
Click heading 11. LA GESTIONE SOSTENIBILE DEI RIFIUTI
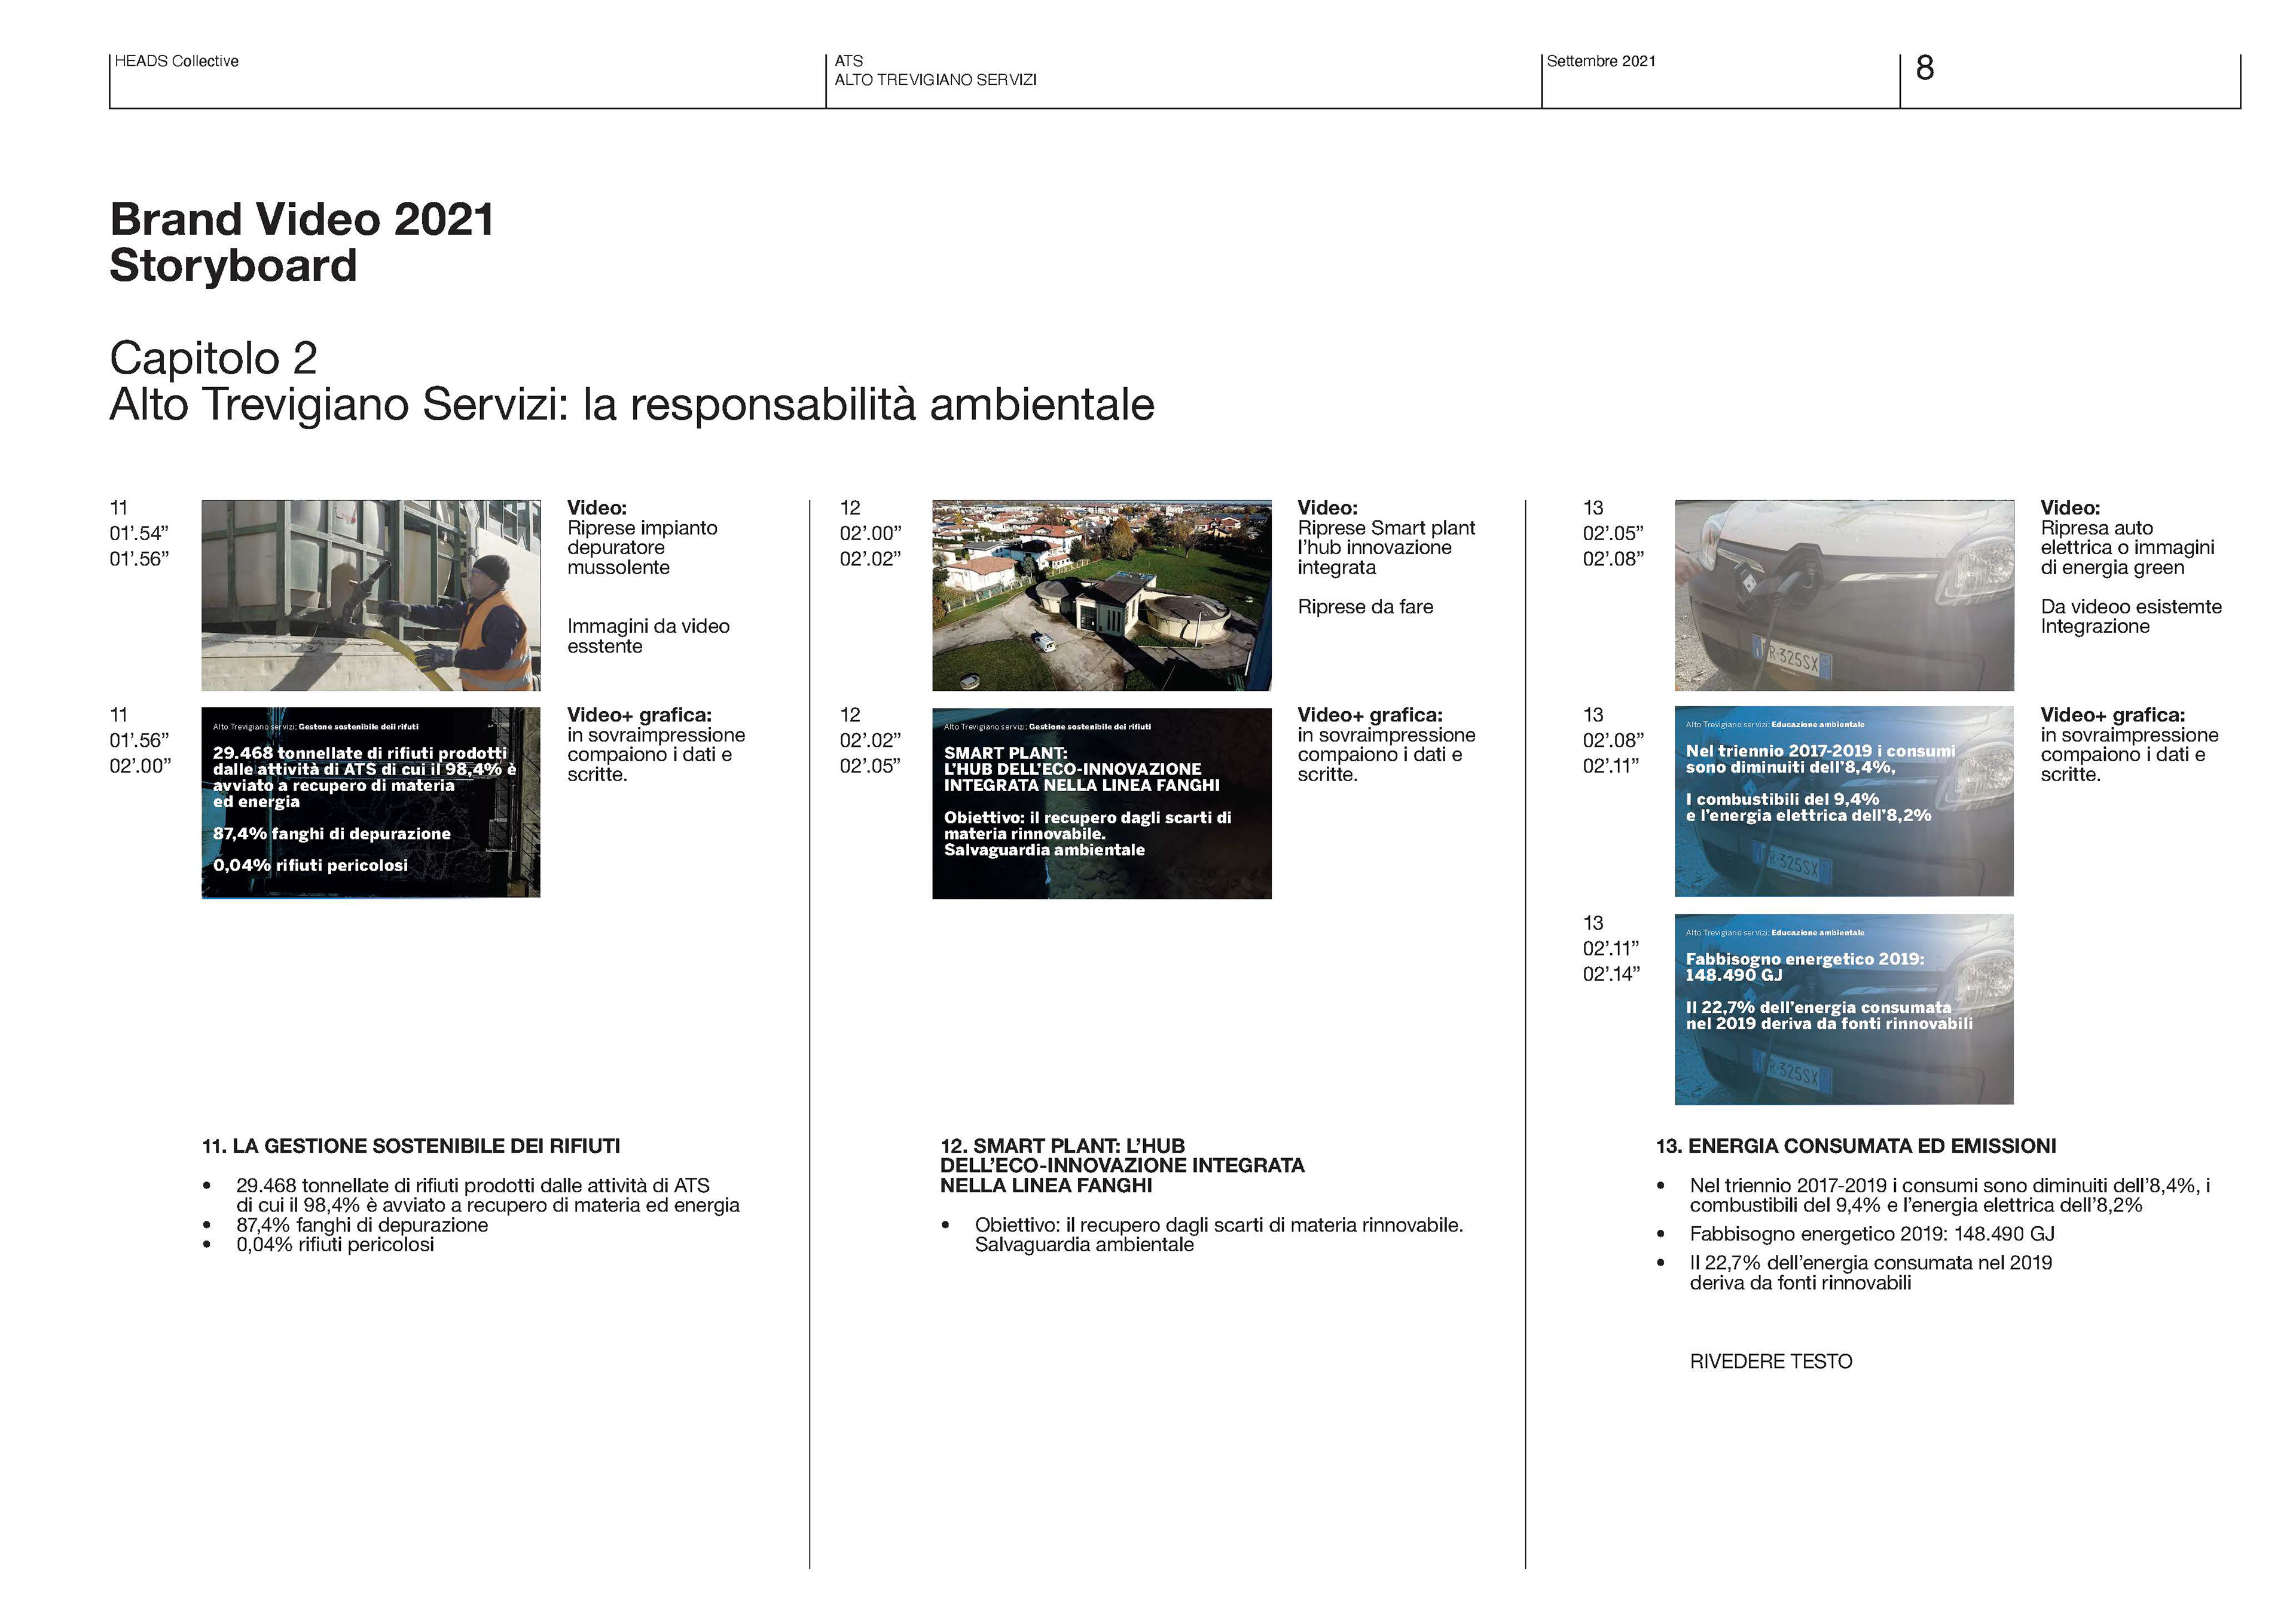click(x=411, y=1146)
